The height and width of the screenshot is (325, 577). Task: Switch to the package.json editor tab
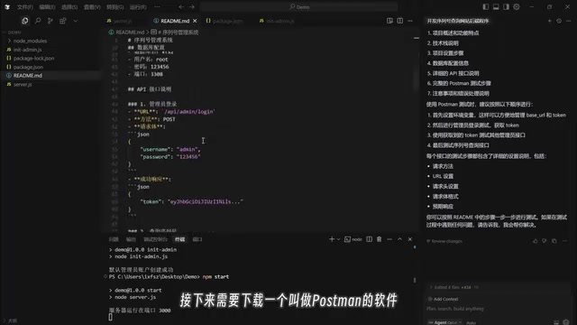[224, 21]
